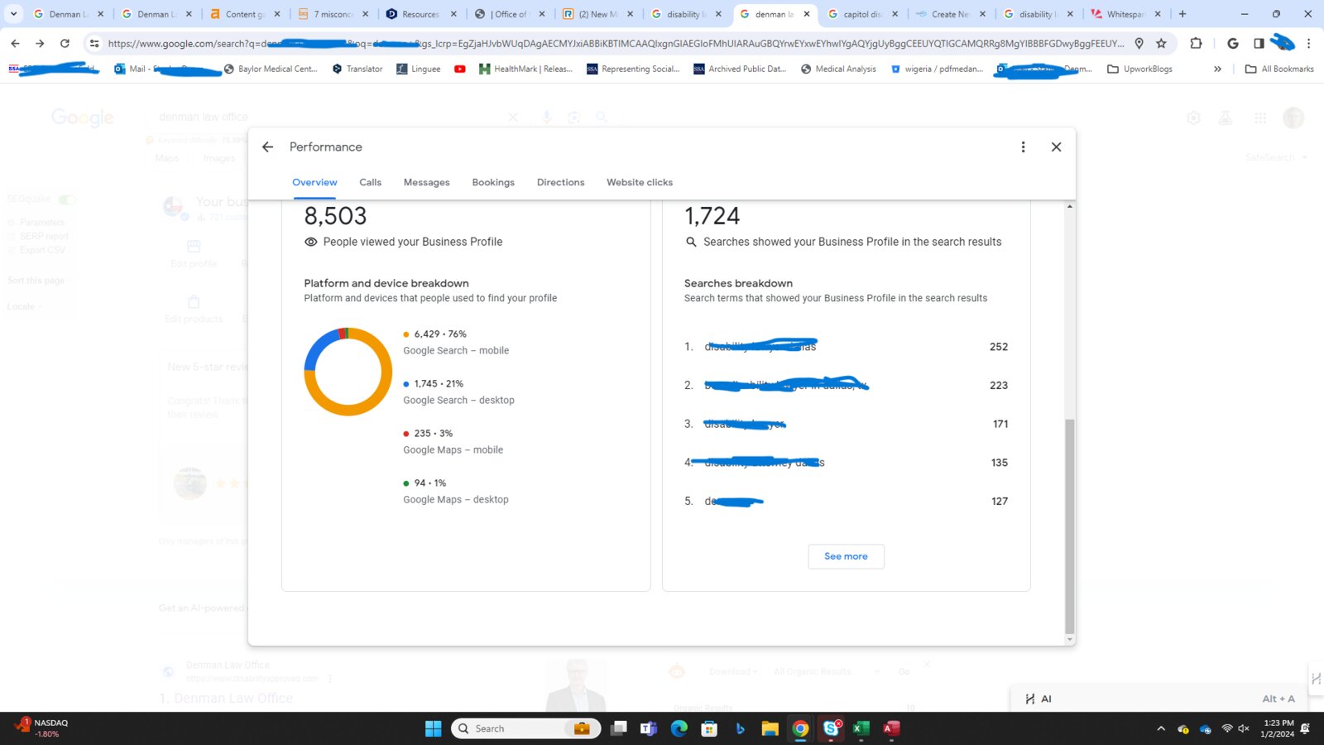Open UpworkBlogs bookmark folder
This screenshot has height=745, width=1324.
[1139, 69]
